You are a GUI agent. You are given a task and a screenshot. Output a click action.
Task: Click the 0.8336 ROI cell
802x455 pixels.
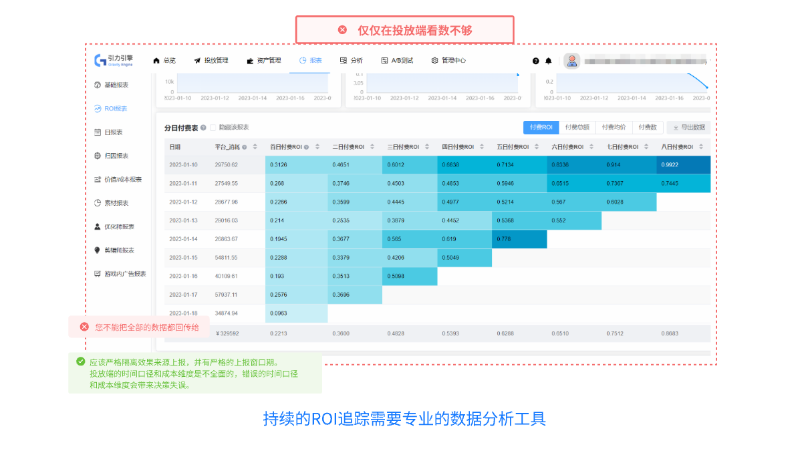(574, 165)
